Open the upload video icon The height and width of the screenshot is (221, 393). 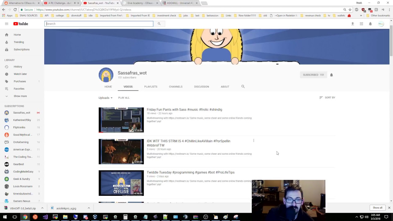[352, 24]
